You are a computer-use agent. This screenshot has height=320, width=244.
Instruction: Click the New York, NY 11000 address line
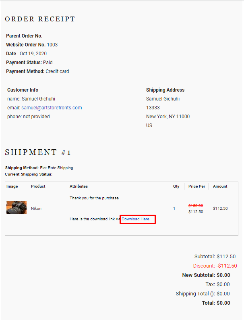(168, 117)
